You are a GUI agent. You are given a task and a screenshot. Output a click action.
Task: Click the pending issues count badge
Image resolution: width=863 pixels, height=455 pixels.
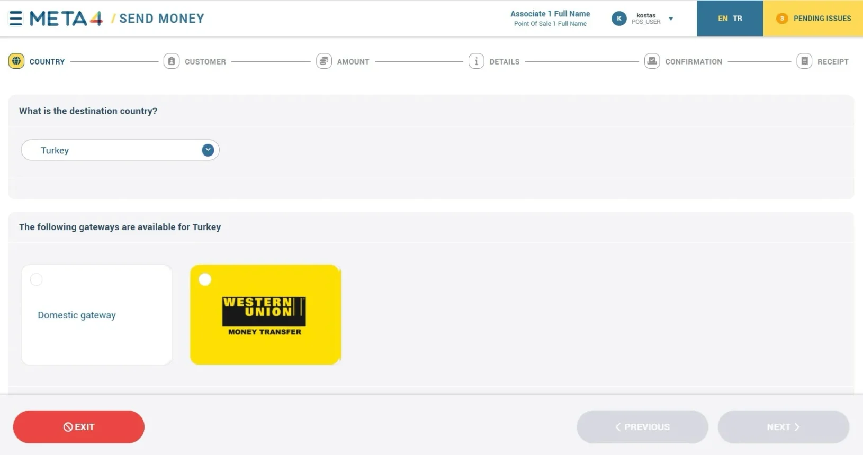coord(782,19)
